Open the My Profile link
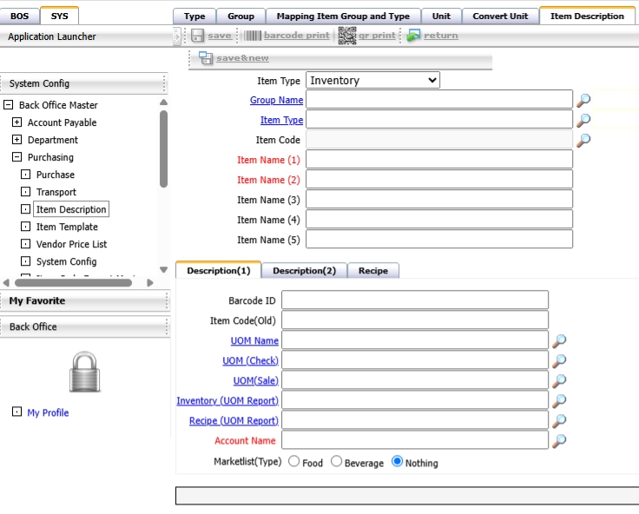The height and width of the screenshot is (514, 639). pos(48,412)
